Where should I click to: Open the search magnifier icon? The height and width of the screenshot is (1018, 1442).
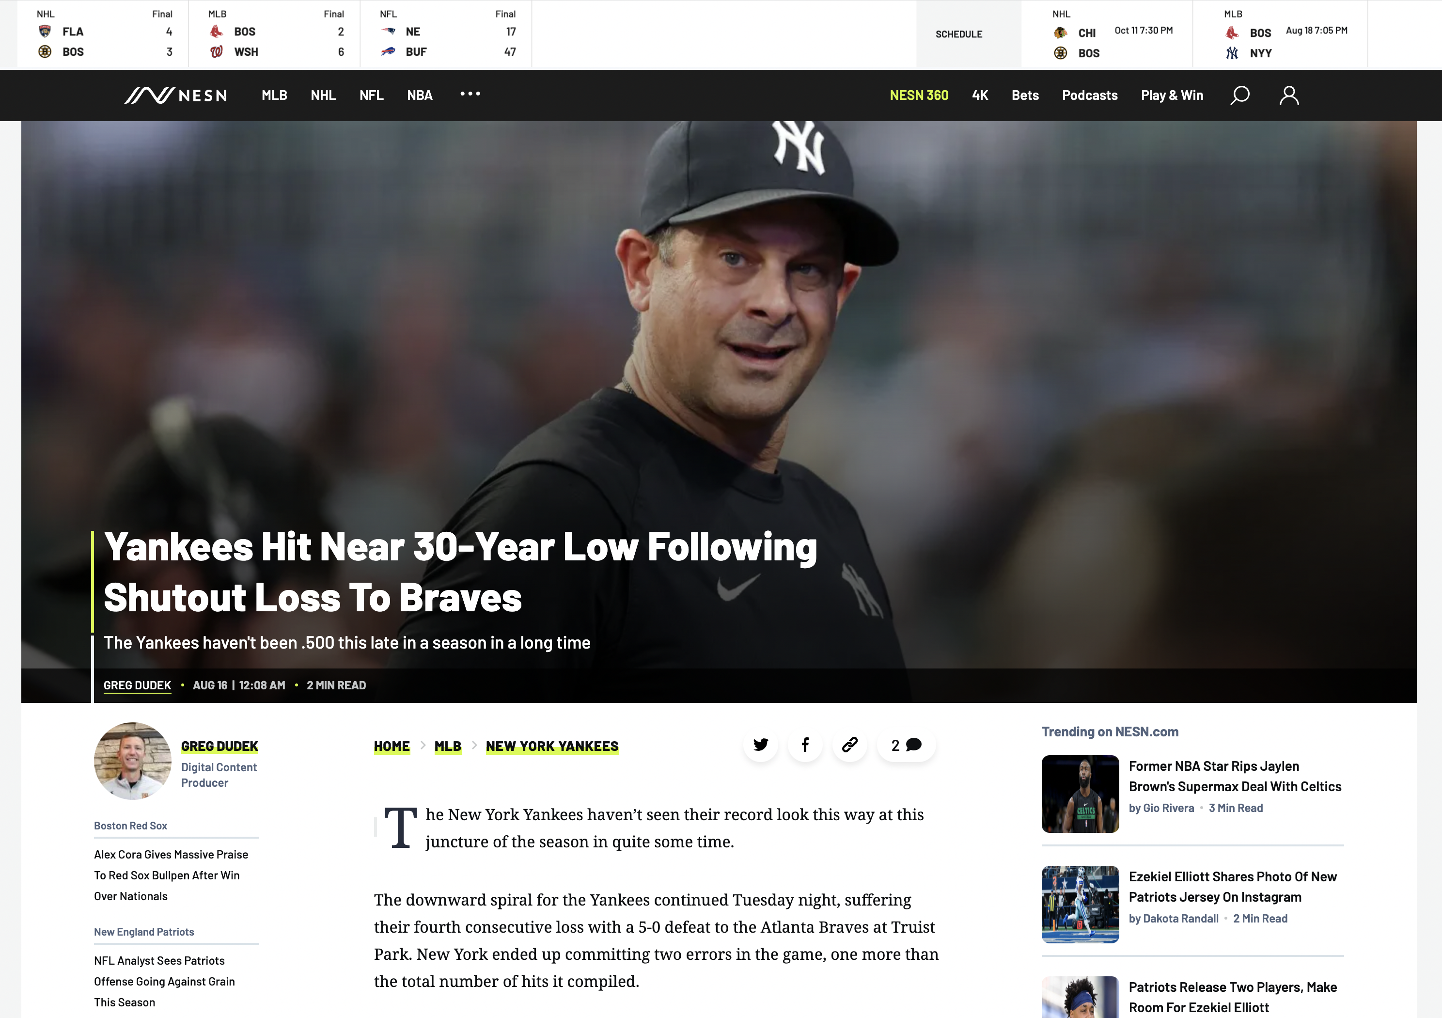[1239, 95]
